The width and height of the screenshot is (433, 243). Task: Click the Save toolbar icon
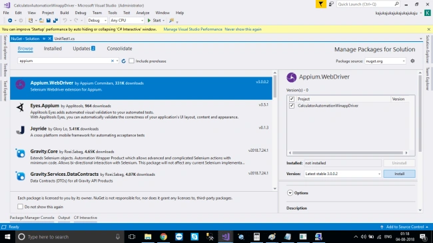pyautogui.click(x=49, y=21)
